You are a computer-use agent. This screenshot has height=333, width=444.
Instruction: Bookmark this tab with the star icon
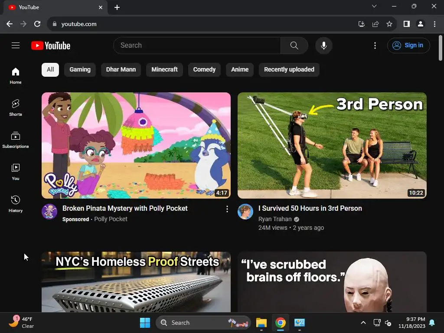coord(389,24)
